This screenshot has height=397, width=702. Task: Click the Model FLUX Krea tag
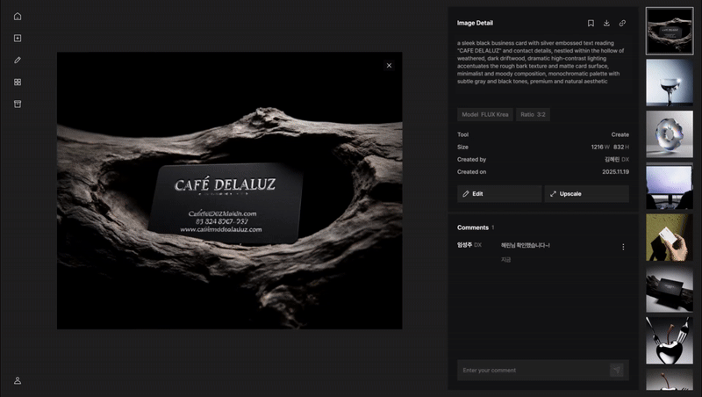pos(485,115)
